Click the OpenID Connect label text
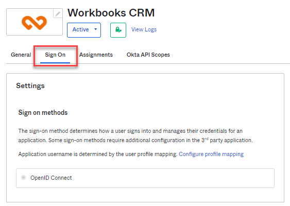Image resolution: width=290 pixels, height=206 pixels. click(51, 178)
